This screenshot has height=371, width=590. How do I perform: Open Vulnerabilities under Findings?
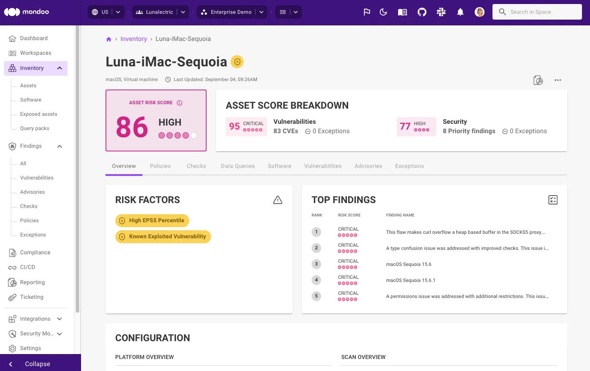37,178
